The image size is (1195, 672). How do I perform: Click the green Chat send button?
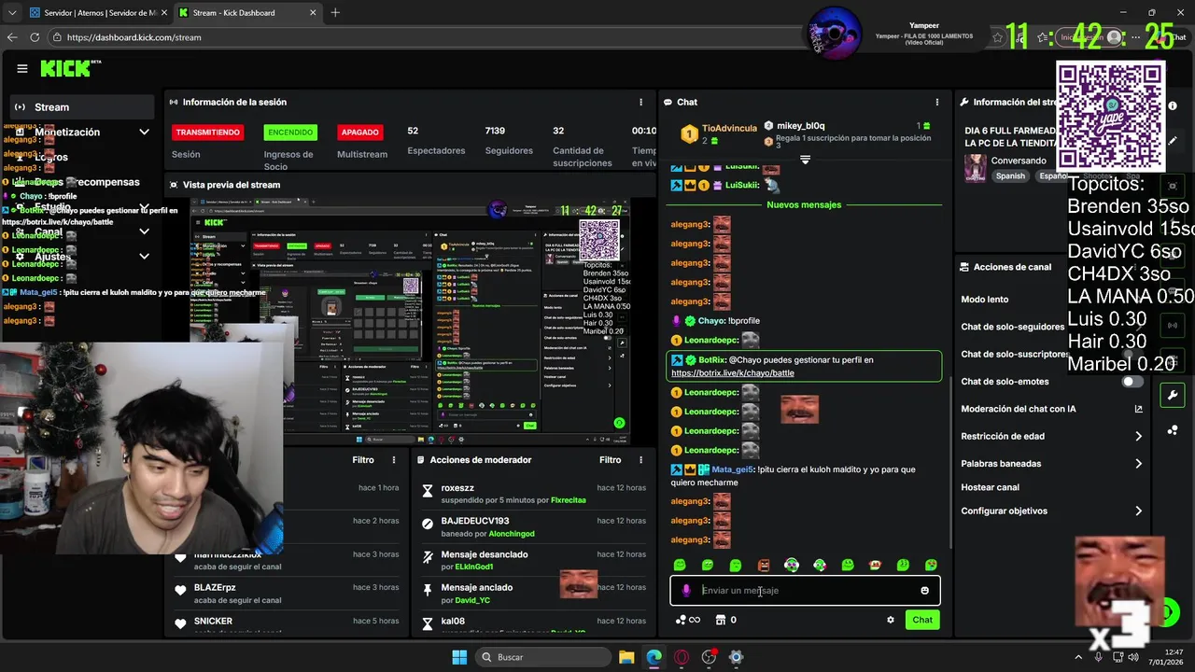click(922, 620)
